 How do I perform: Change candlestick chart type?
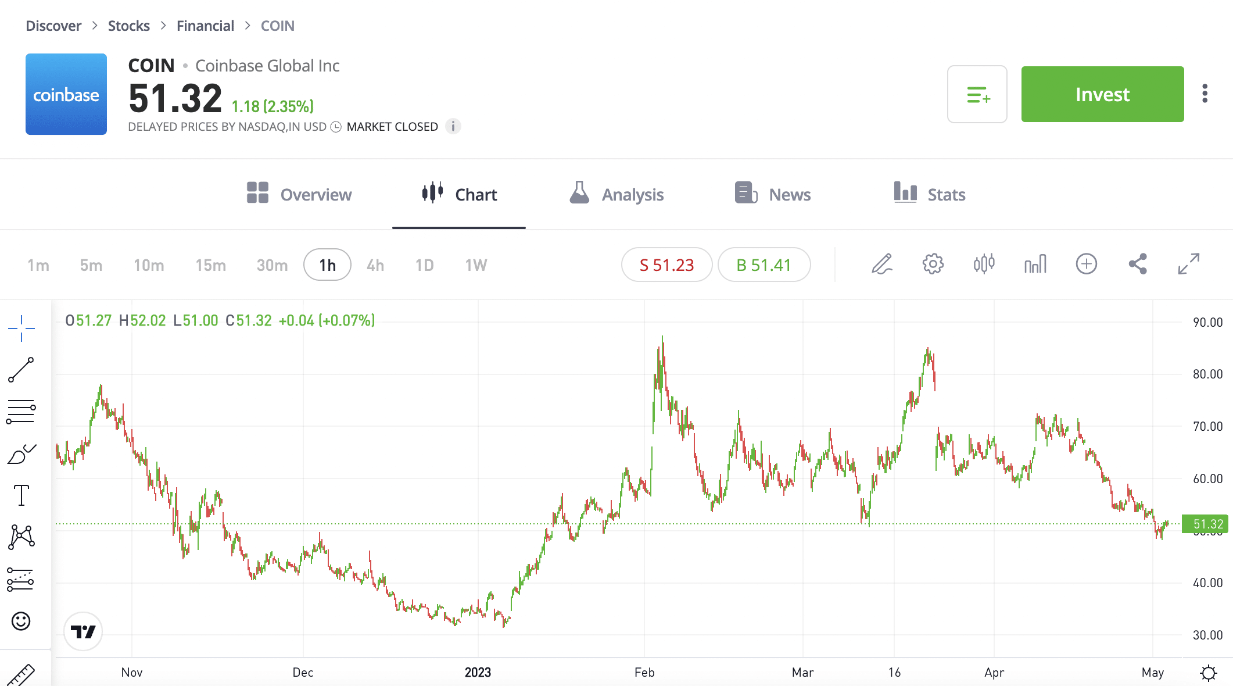pyautogui.click(x=984, y=264)
